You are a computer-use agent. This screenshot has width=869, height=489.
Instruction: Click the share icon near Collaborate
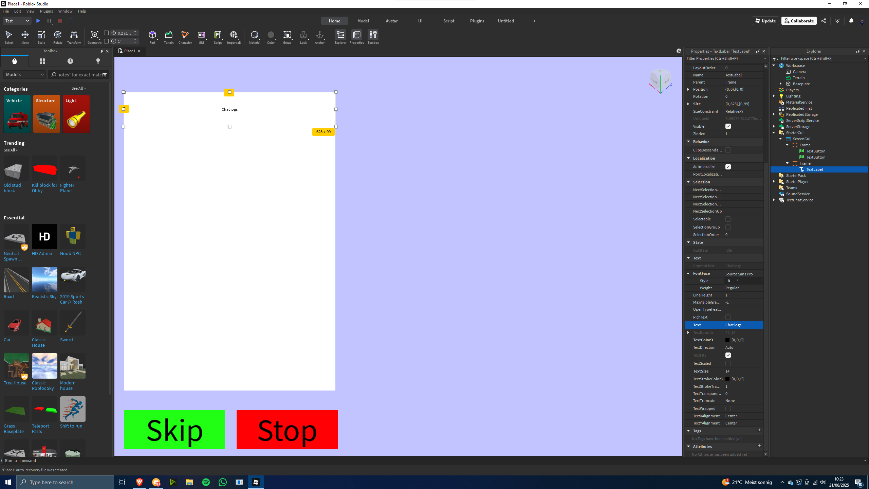pos(823,21)
